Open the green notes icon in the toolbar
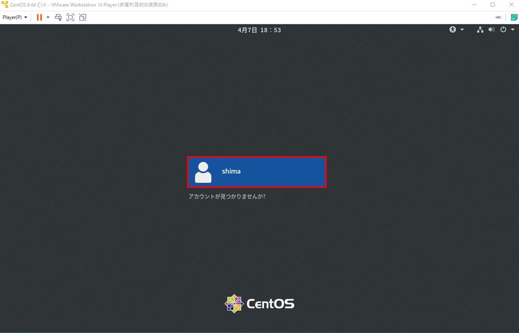 (x=514, y=17)
